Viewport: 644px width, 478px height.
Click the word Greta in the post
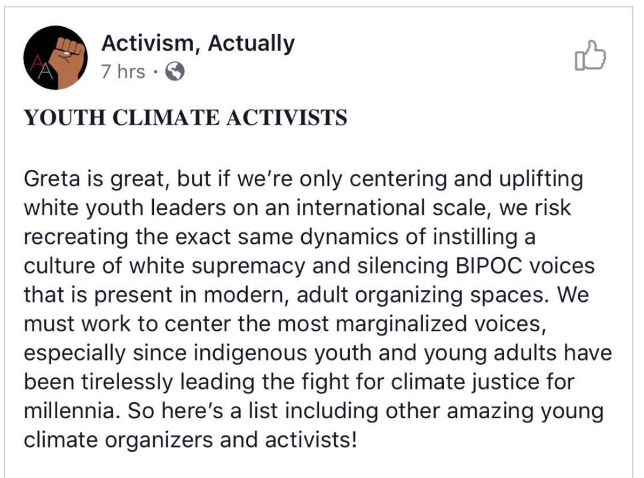coord(48,179)
